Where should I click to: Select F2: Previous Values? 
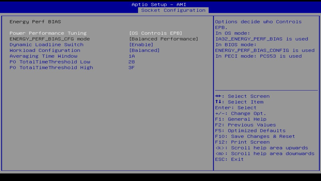click(x=245, y=125)
